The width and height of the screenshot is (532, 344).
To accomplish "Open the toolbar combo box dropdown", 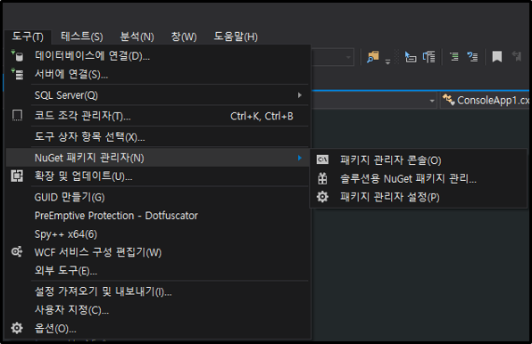I will (x=348, y=57).
